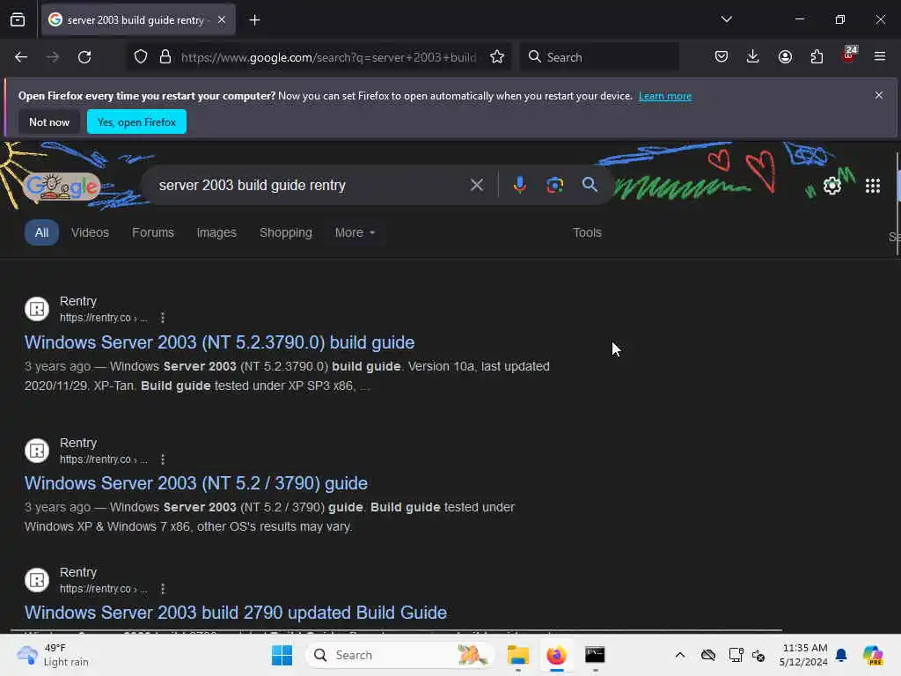This screenshot has height=676, width=901.
Task: Open the Extensions puzzle icon
Action: pyautogui.click(x=817, y=57)
